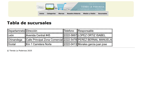Open Misión y Visión page
This screenshot has width=142, height=107.
pyautogui.click(x=89, y=13)
